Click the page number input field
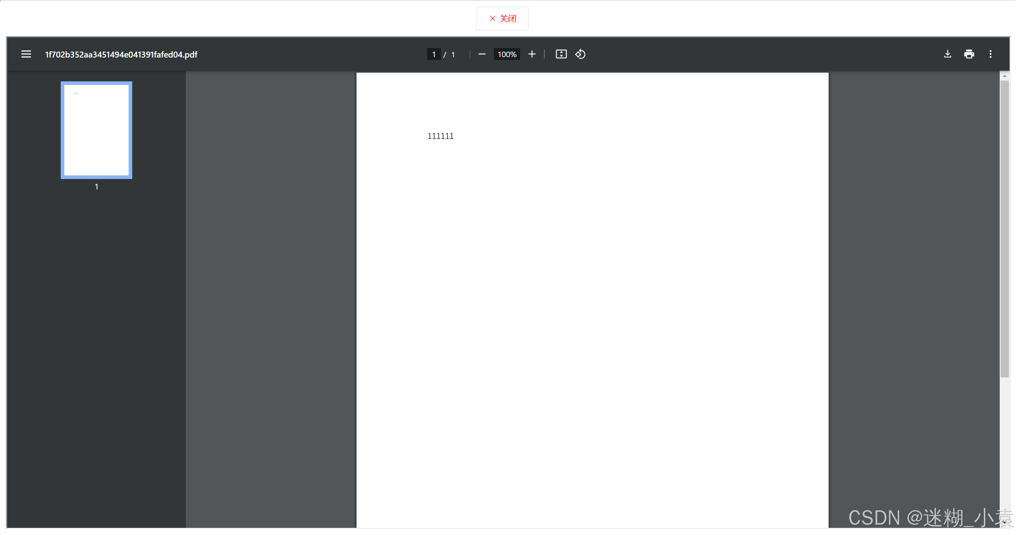The image size is (1016, 535). tap(434, 54)
